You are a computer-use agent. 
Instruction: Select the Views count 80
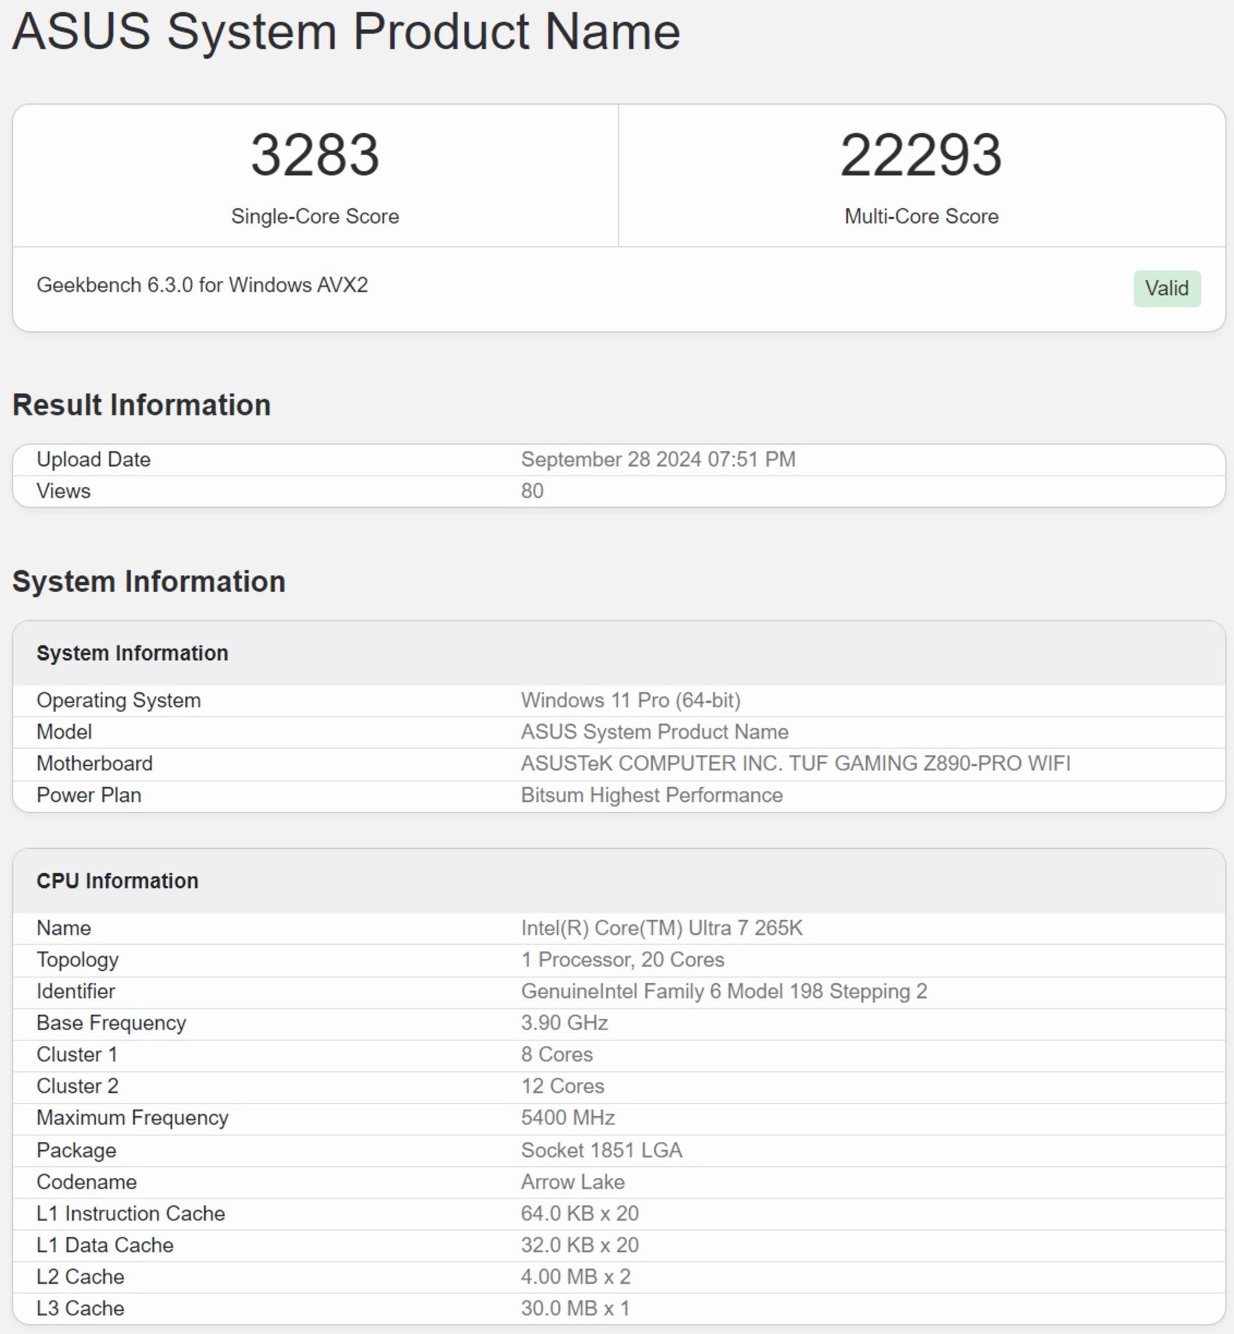tap(532, 491)
